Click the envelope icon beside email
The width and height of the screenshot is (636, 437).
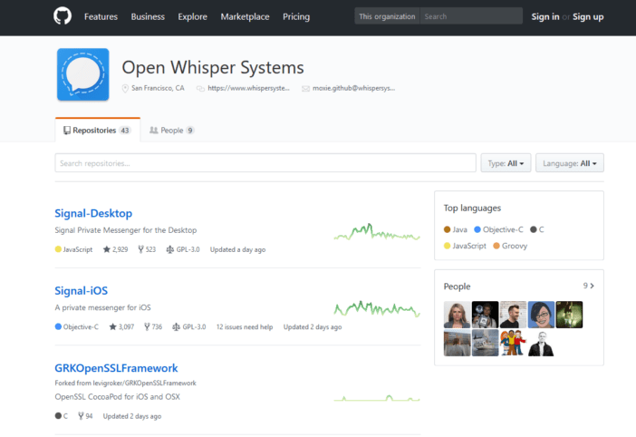tap(305, 89)
